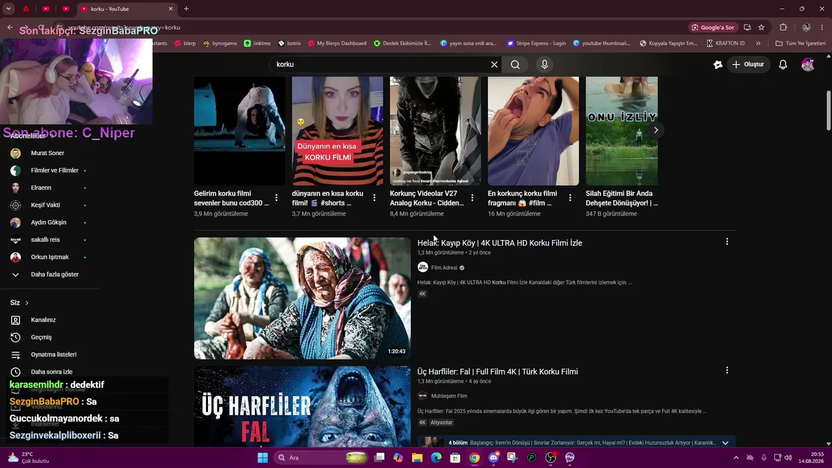832x468 pixels.
Task: Show next shorts with the right arrow
Action: click(x=656, y=130)
